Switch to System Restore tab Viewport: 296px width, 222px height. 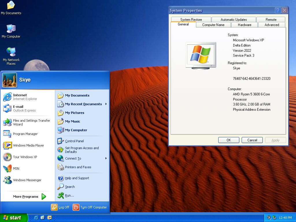click(191, 19)
